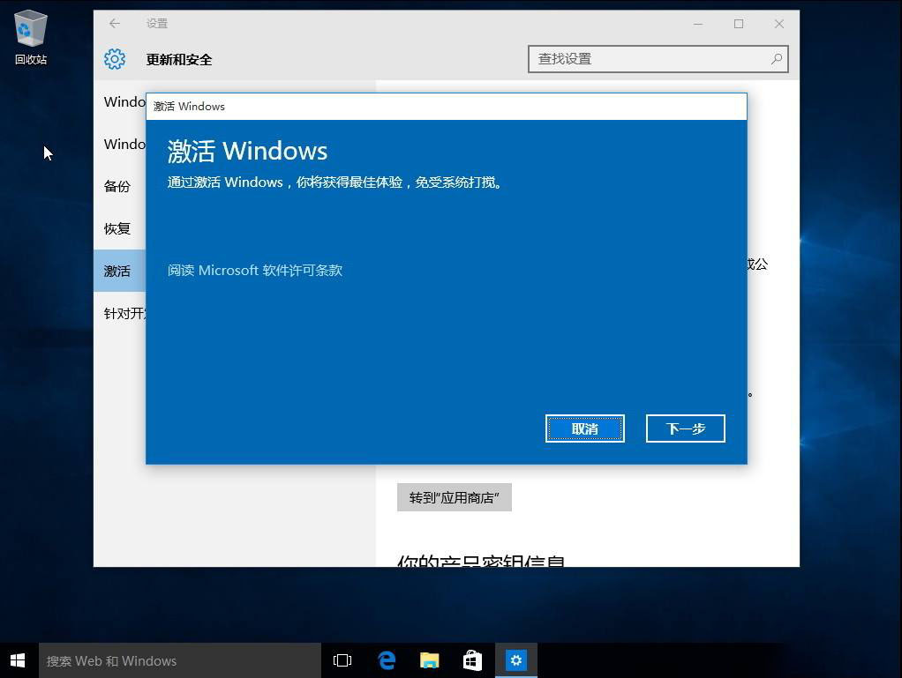Open the Store app from taskbar
902x678 pixels.
pyautogui.click(x=472, y=660)
